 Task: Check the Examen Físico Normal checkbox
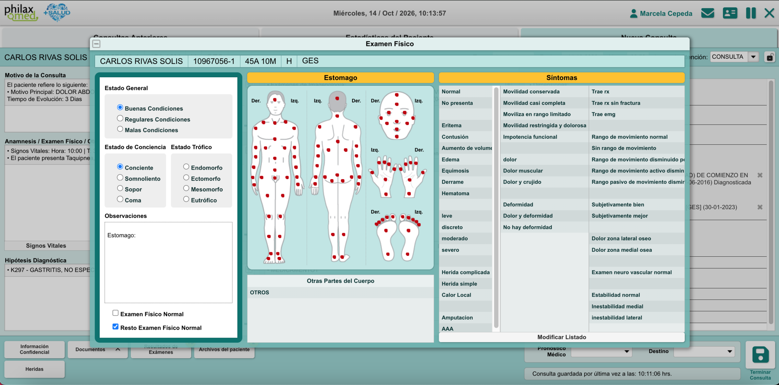[x=115, y=313]
